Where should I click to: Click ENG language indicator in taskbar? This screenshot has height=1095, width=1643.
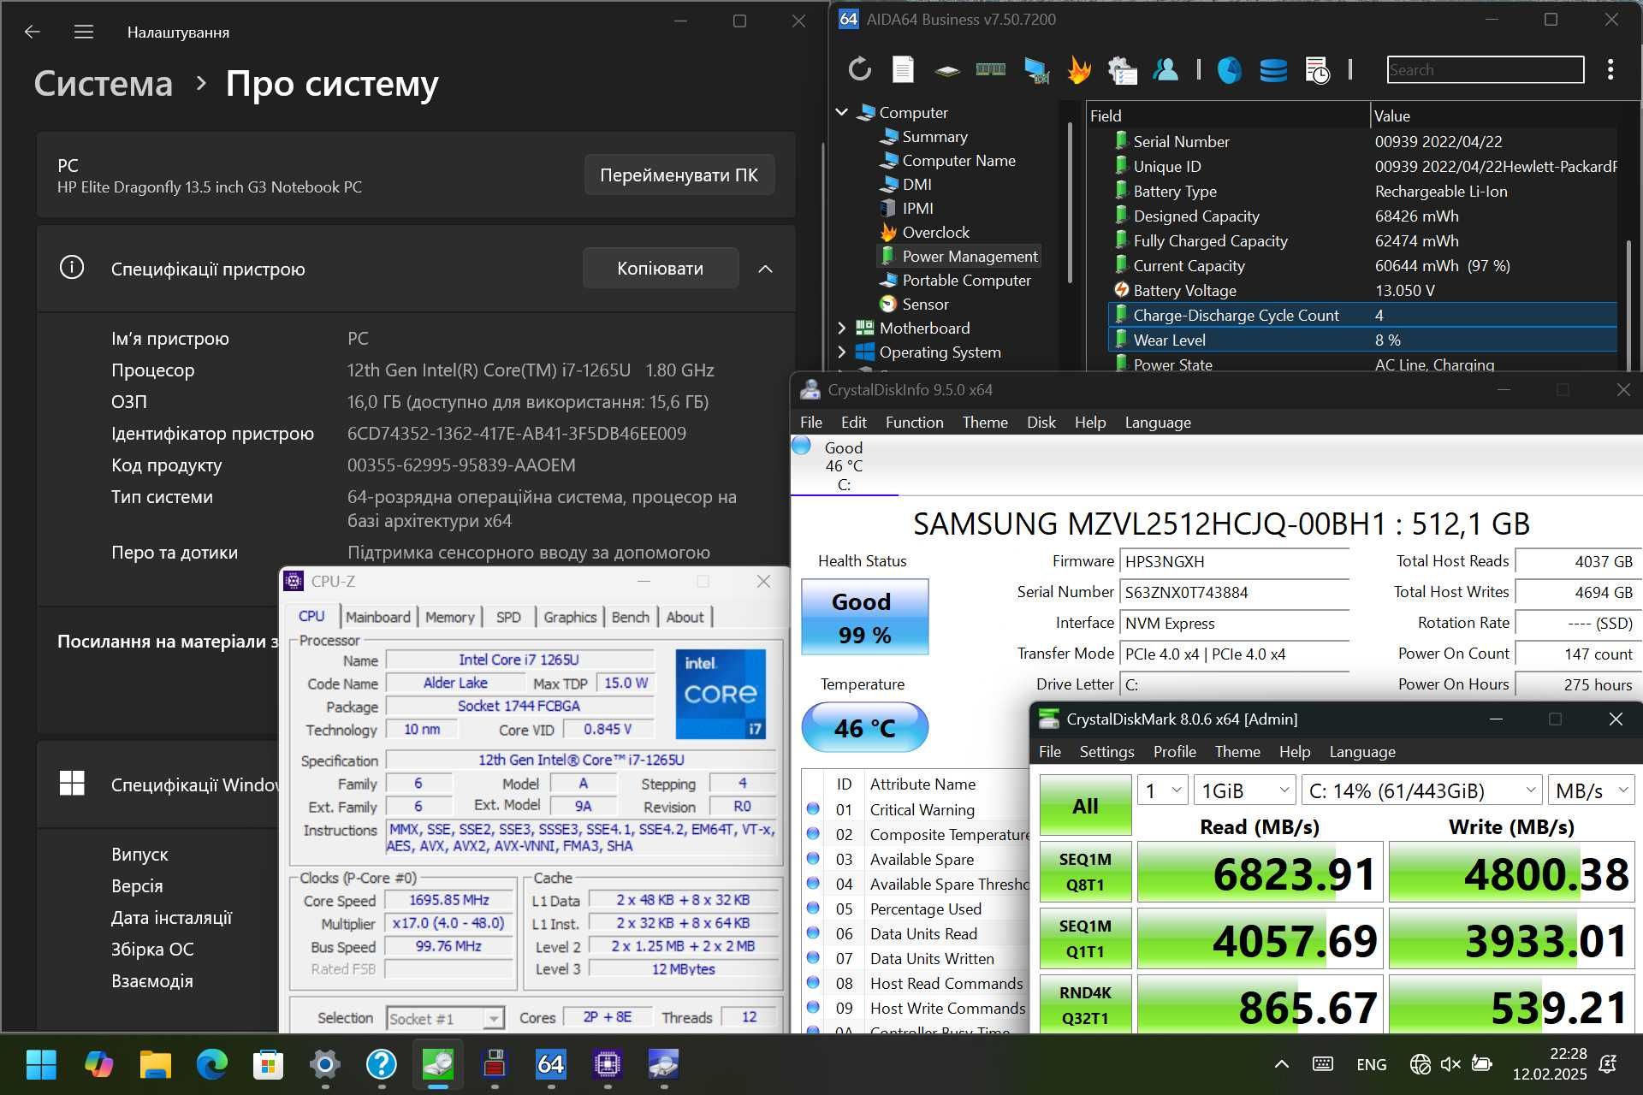point(1371,1064)
